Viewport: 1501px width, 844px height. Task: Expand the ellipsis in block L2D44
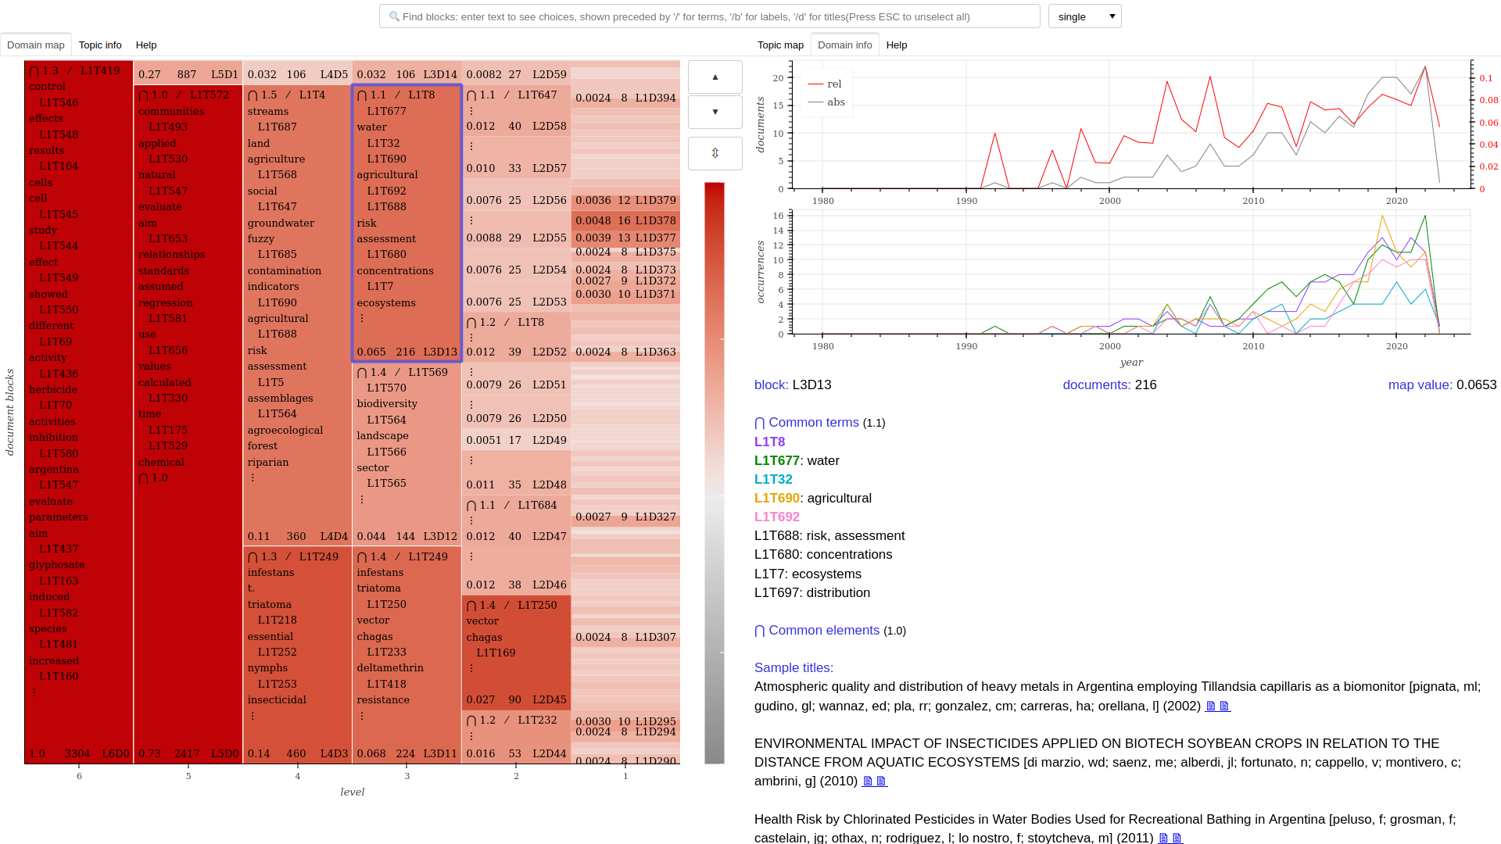click(471, 736)
